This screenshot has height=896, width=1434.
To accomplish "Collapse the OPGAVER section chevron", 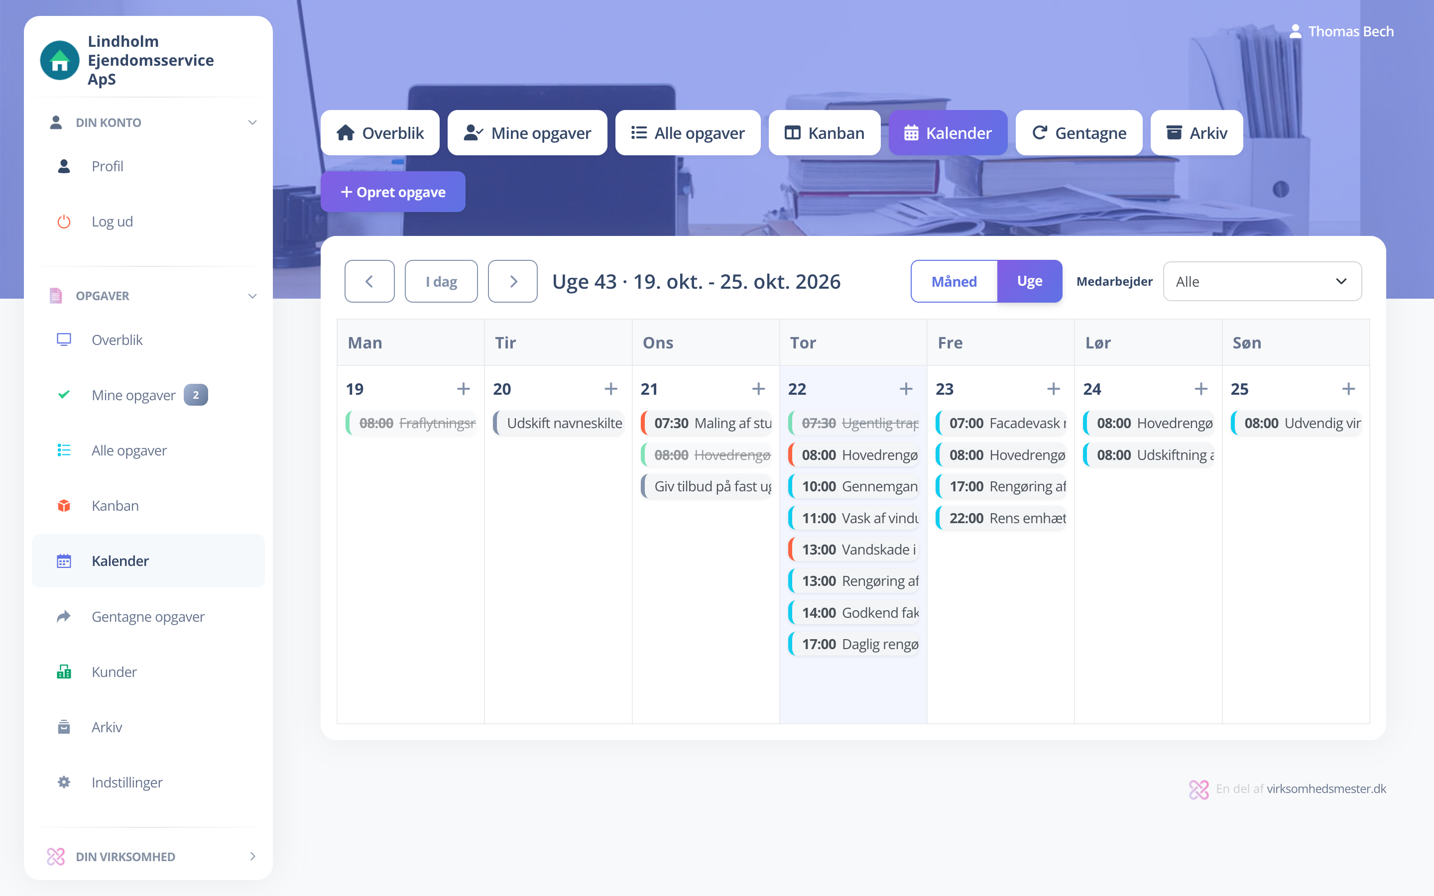I will [x=252, y=296].
